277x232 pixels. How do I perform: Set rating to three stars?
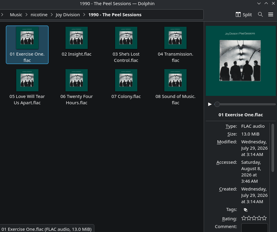(x=254, y=218)
